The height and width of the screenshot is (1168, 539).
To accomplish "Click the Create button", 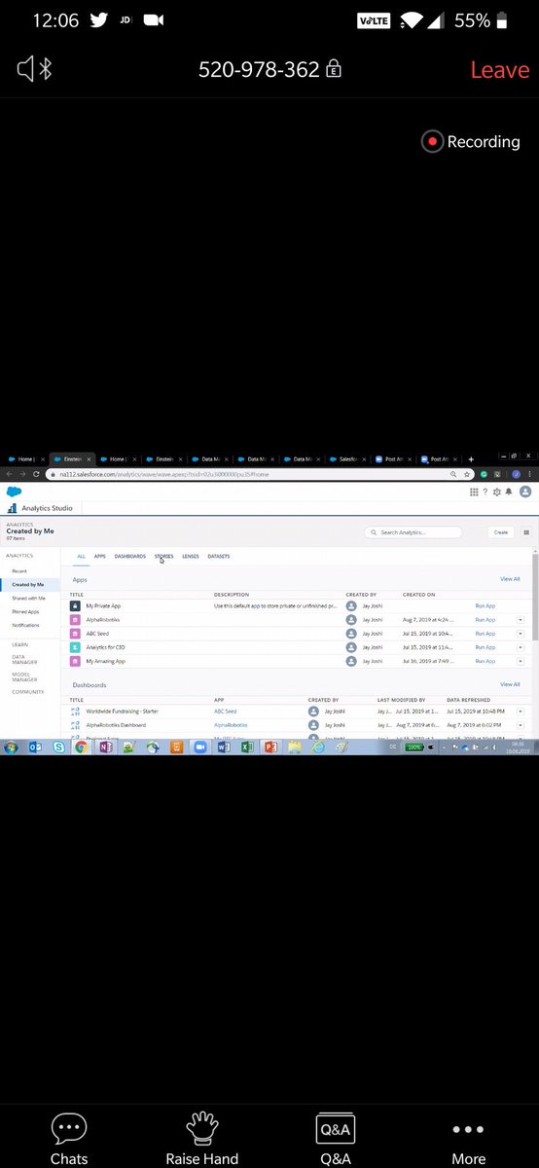I will click(500, 532).
